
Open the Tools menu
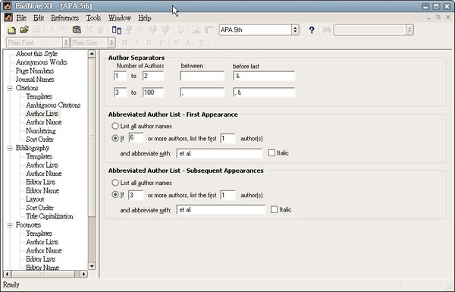pyautogui.click(x=93, y=18)
